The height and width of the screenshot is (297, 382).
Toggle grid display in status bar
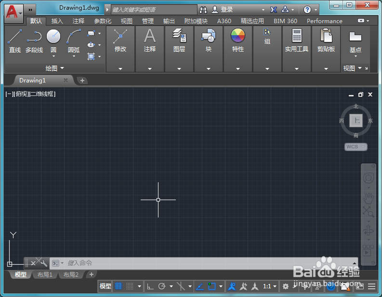point(119,286)
